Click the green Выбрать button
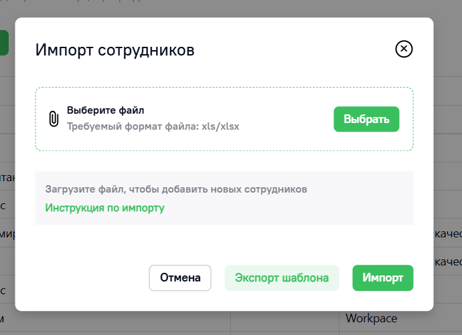Viewport: 462px width, 335px height. (x=366, y=119)
